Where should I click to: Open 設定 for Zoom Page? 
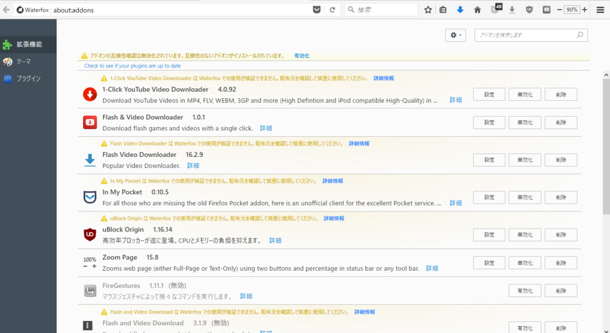pos(489,263)
